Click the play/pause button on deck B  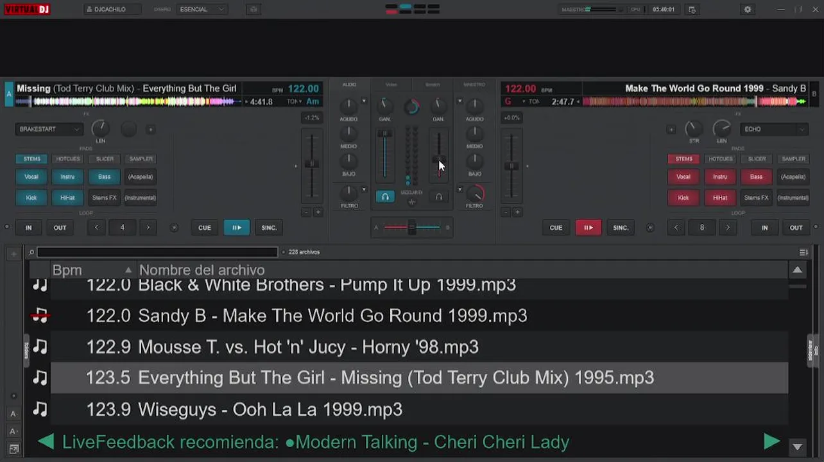588,227
